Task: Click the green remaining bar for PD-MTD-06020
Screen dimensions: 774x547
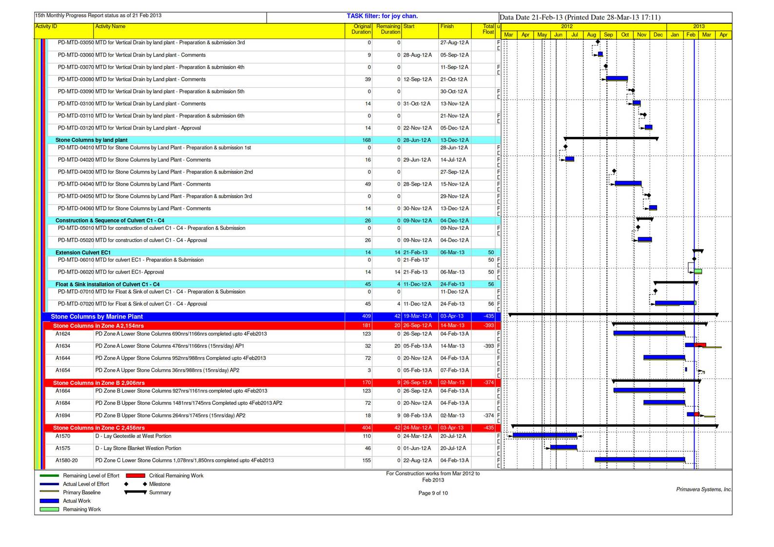Action: [698, 271]
